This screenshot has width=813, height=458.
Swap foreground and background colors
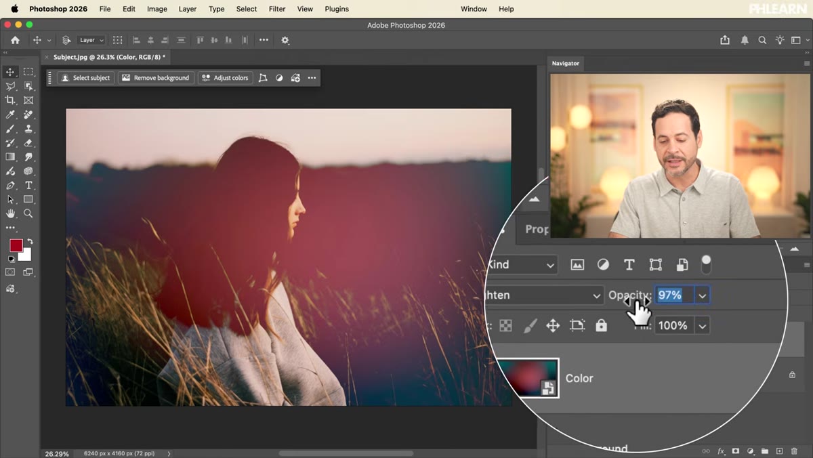click(x=30, y=242)
